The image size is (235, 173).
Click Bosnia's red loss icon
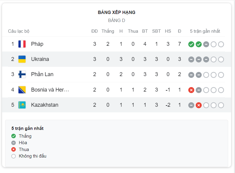[x=191, y=90]
